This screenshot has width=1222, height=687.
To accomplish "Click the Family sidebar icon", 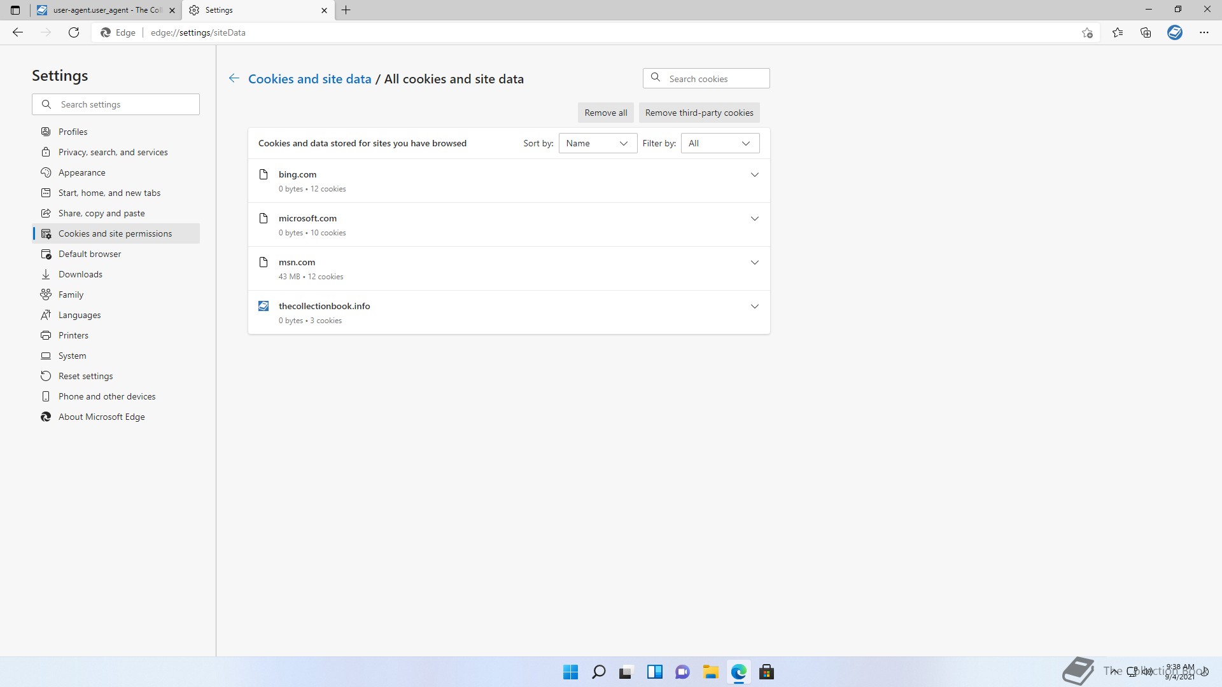I will (x=46, y=295).
